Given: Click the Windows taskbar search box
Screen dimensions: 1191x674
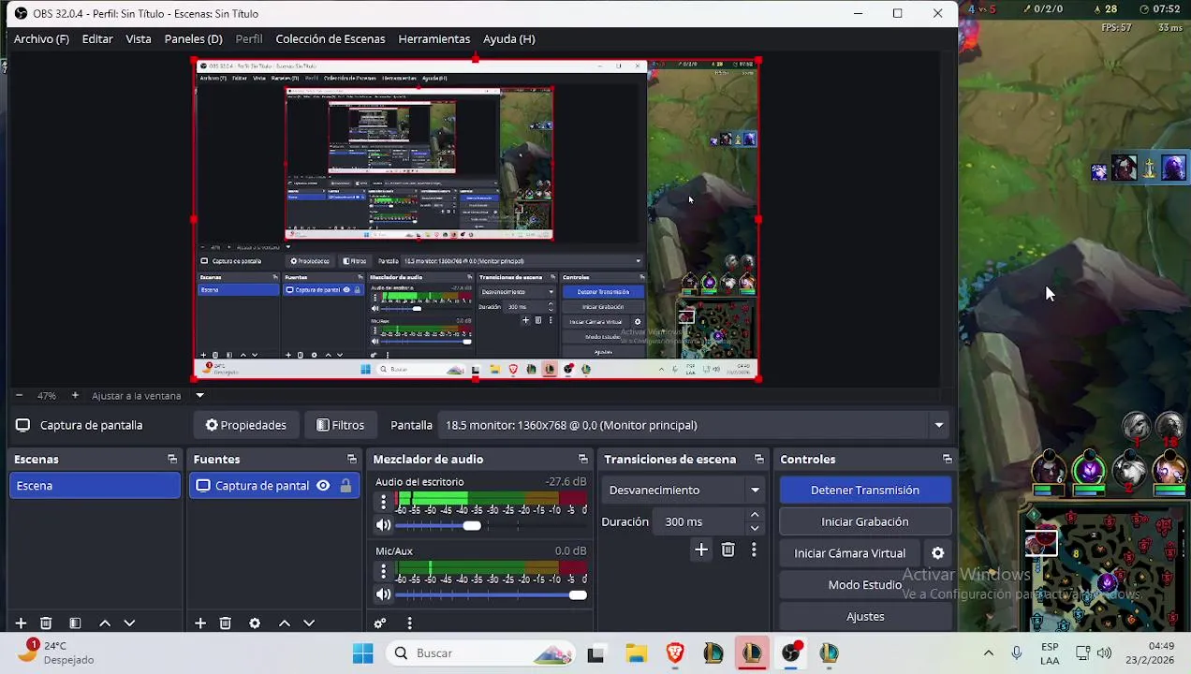Looking at the screenshot, I should (x=481, y=653).
